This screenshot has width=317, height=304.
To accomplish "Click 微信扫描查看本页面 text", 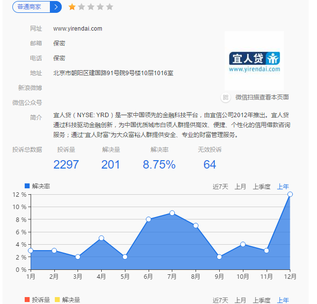I will click(262, 97).
